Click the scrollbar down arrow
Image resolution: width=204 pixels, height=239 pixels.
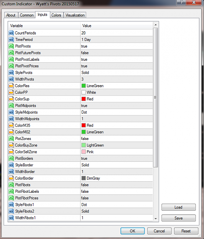pos(156,219)
